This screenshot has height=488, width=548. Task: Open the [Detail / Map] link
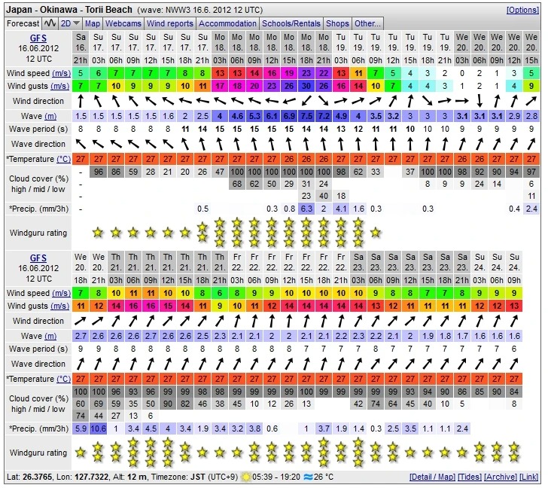pyautogui.click(x=432, y=477)
